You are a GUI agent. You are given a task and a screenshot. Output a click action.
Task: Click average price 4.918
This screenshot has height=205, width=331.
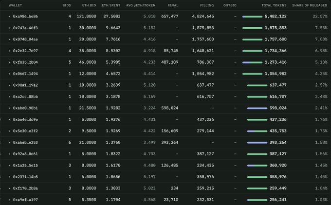coord(149,51)
